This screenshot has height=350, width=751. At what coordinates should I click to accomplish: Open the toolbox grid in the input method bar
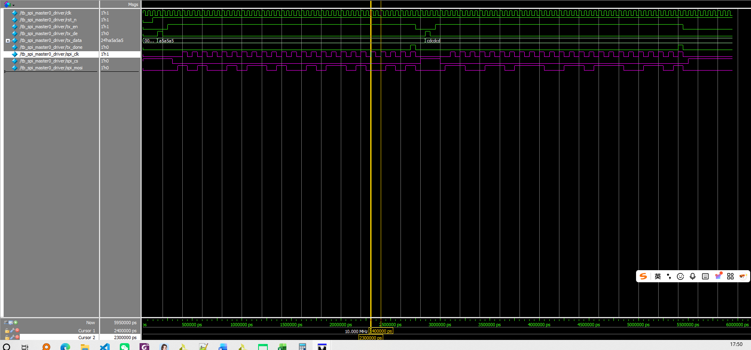[730, 276]
